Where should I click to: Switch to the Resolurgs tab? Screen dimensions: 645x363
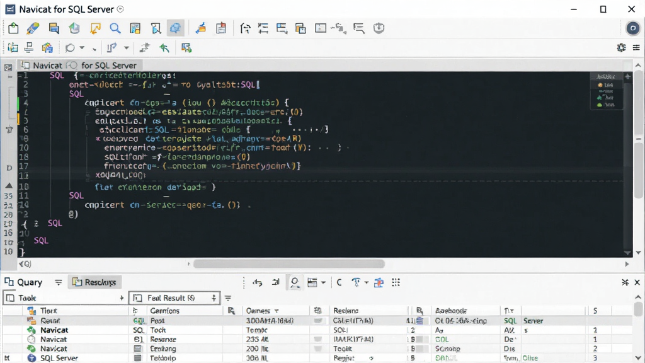click(x=94, y=282)
